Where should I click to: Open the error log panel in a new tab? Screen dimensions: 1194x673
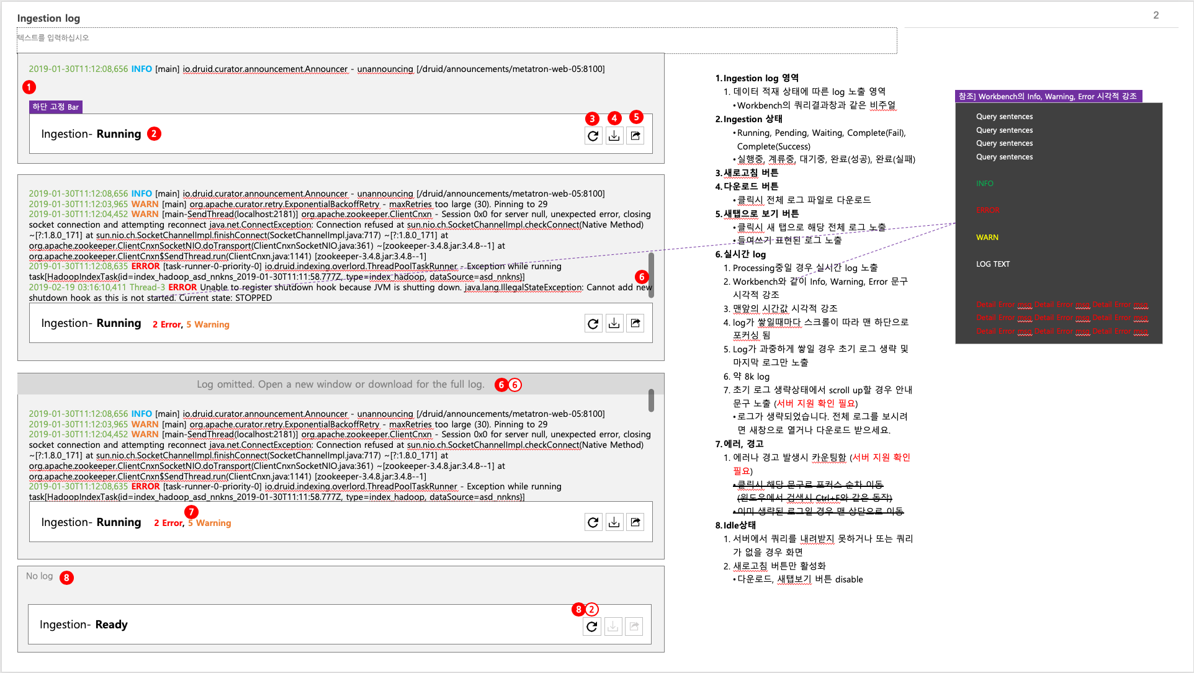[x=635, y=323]
